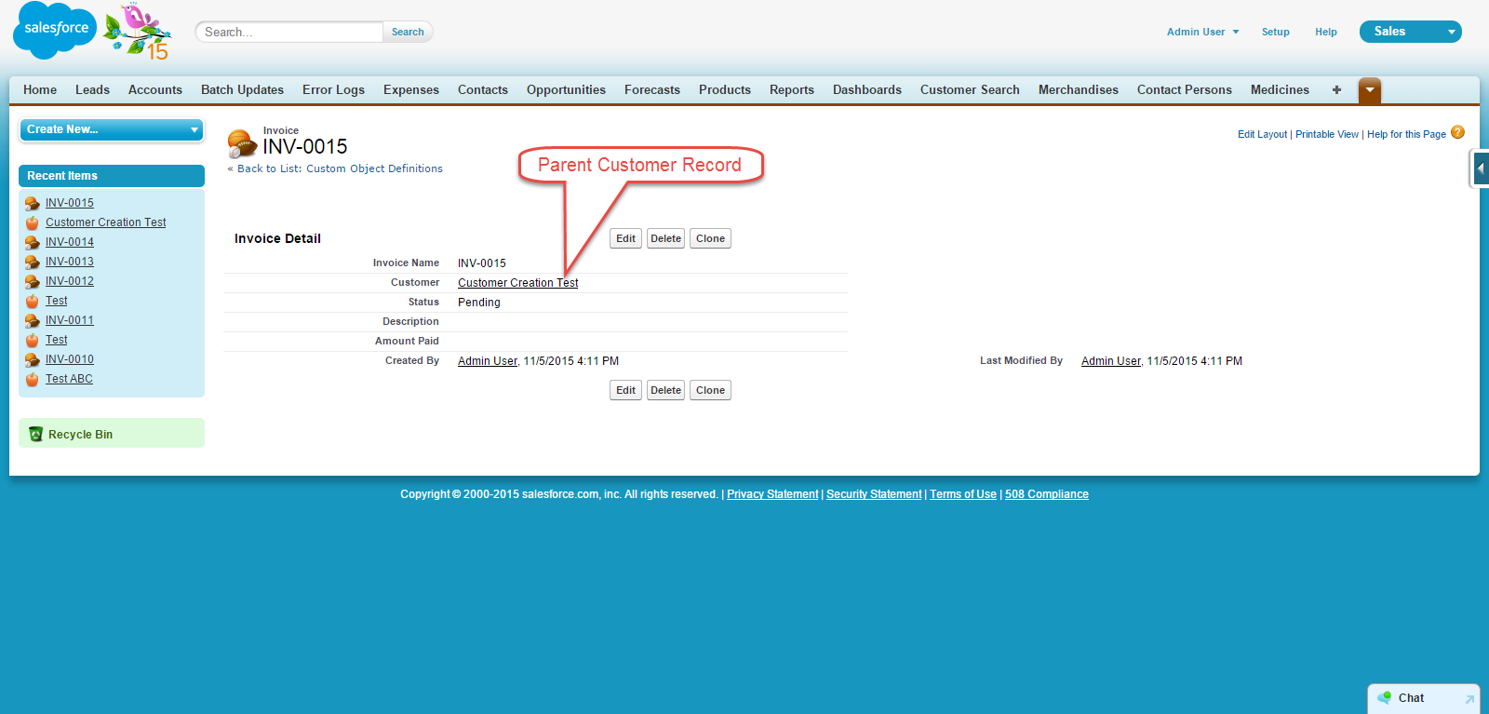This screenshot has width=1489, height=714.
Task: Expand the collapsed right sidebar handle
Action: 1480,168
